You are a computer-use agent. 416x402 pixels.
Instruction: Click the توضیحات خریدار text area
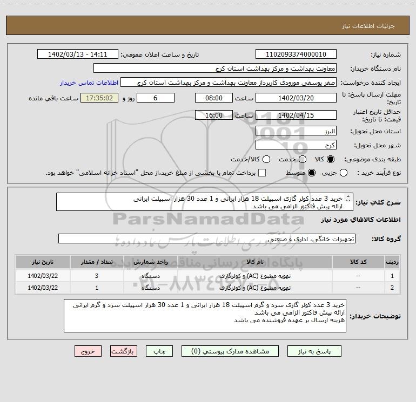point(205,316)
